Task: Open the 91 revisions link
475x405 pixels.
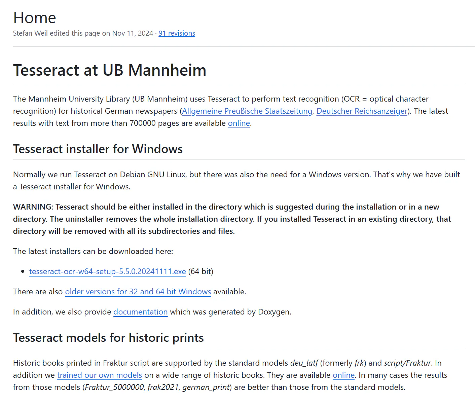Action: click(177, 33)
